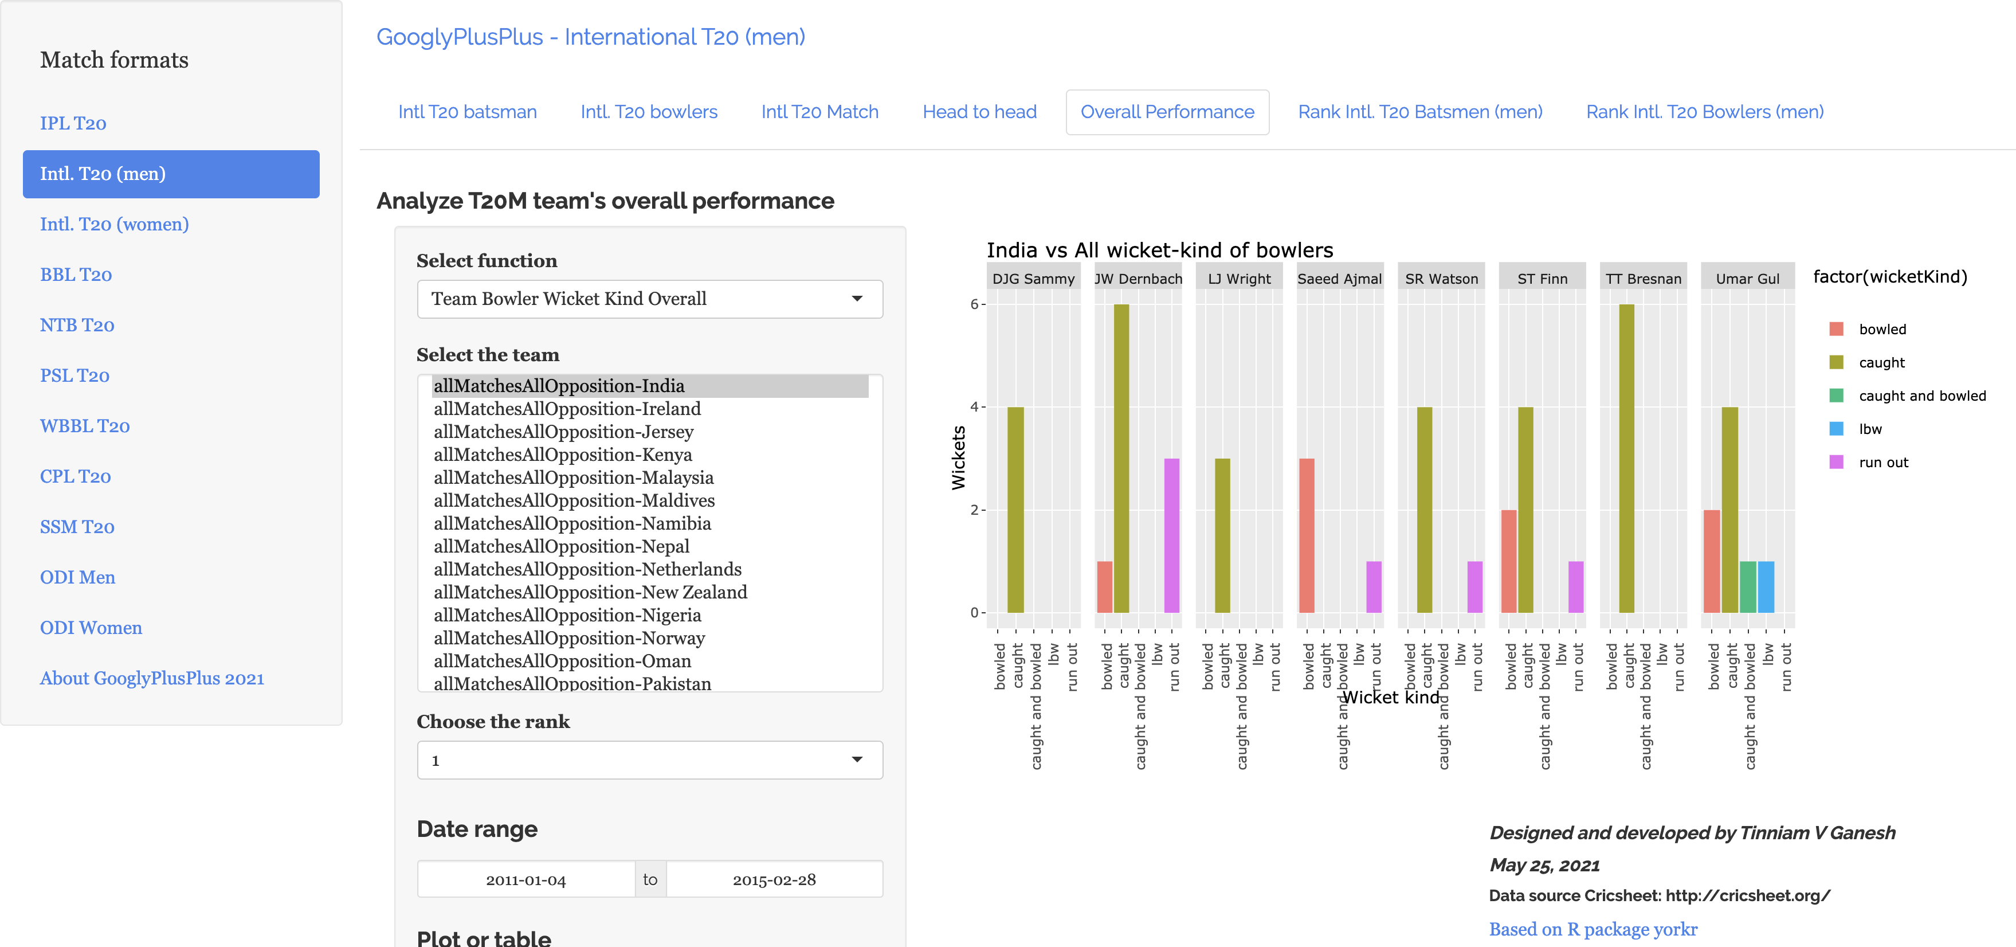Open the Select function dropdown
Image resolution: width=2016 pixels, height=947 pixels.
click(x=649, y=299)
